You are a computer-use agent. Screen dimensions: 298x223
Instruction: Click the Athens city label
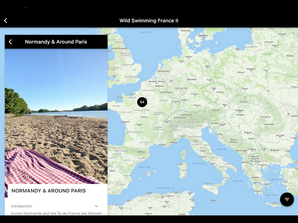pyautogui.click(x=266, y=184)
